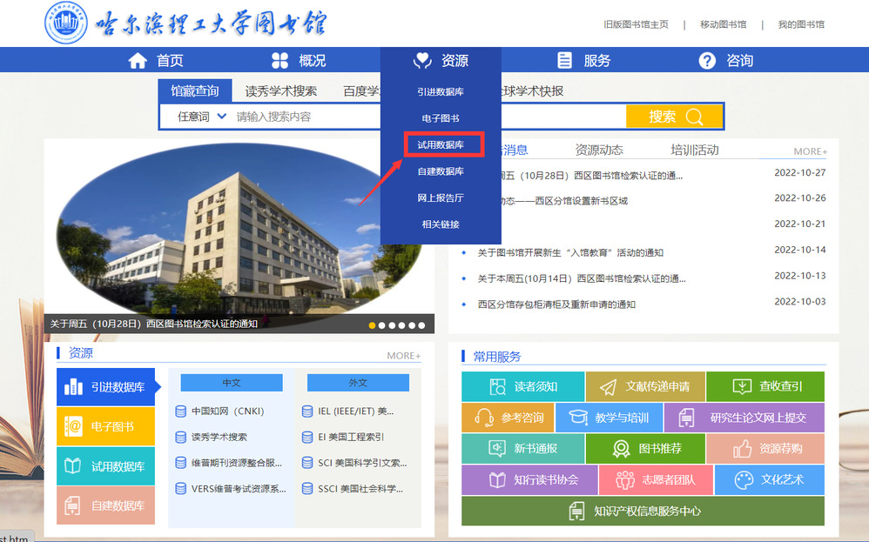Open 相关链接 in the 资源 dropdown menu
The width and height of the screenshot is (869, 542).
pos(441,224)
